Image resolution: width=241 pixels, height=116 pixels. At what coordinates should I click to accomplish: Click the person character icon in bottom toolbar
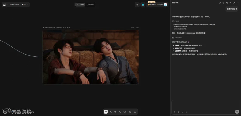click(120, 112)
